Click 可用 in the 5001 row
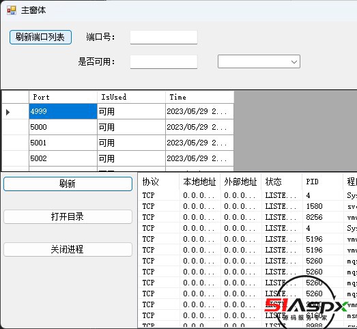Viewport: 357px width, 329px height. click(131, 143)
